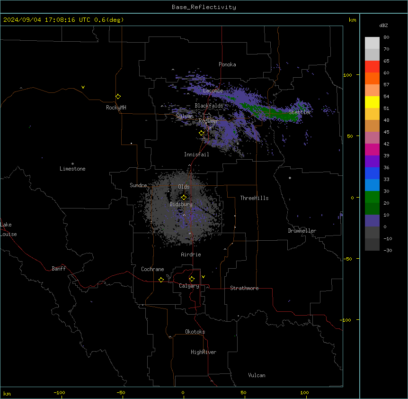Click the km unit label at top right
The image size is (408, 399).
353,20
